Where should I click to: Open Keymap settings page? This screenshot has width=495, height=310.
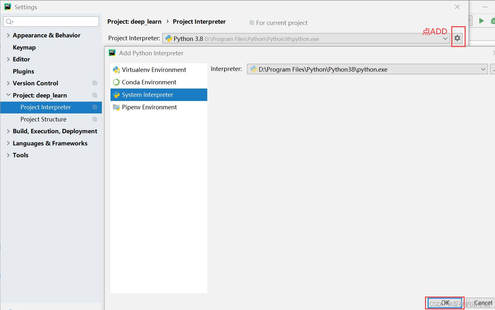click(24, 47)
